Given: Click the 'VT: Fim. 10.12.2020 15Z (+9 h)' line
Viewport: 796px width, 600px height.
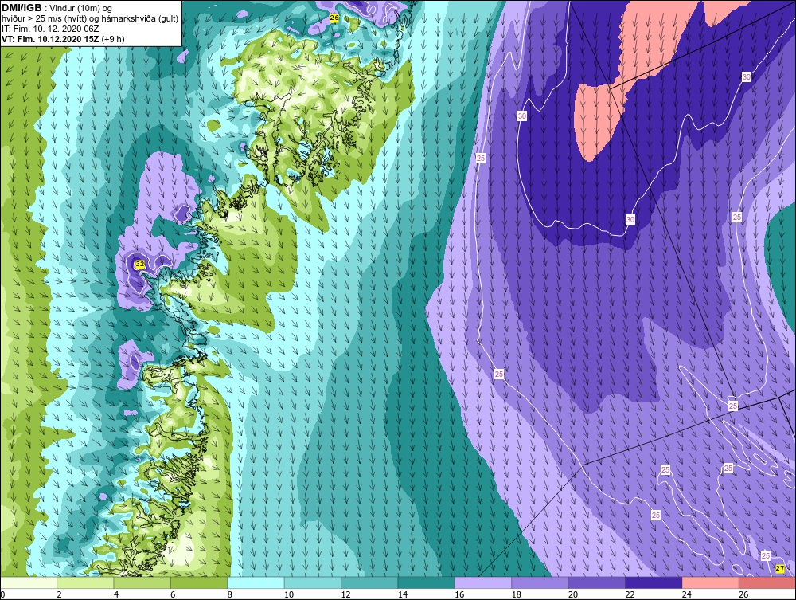Looking at the screenshot, I should pos(63,39).
